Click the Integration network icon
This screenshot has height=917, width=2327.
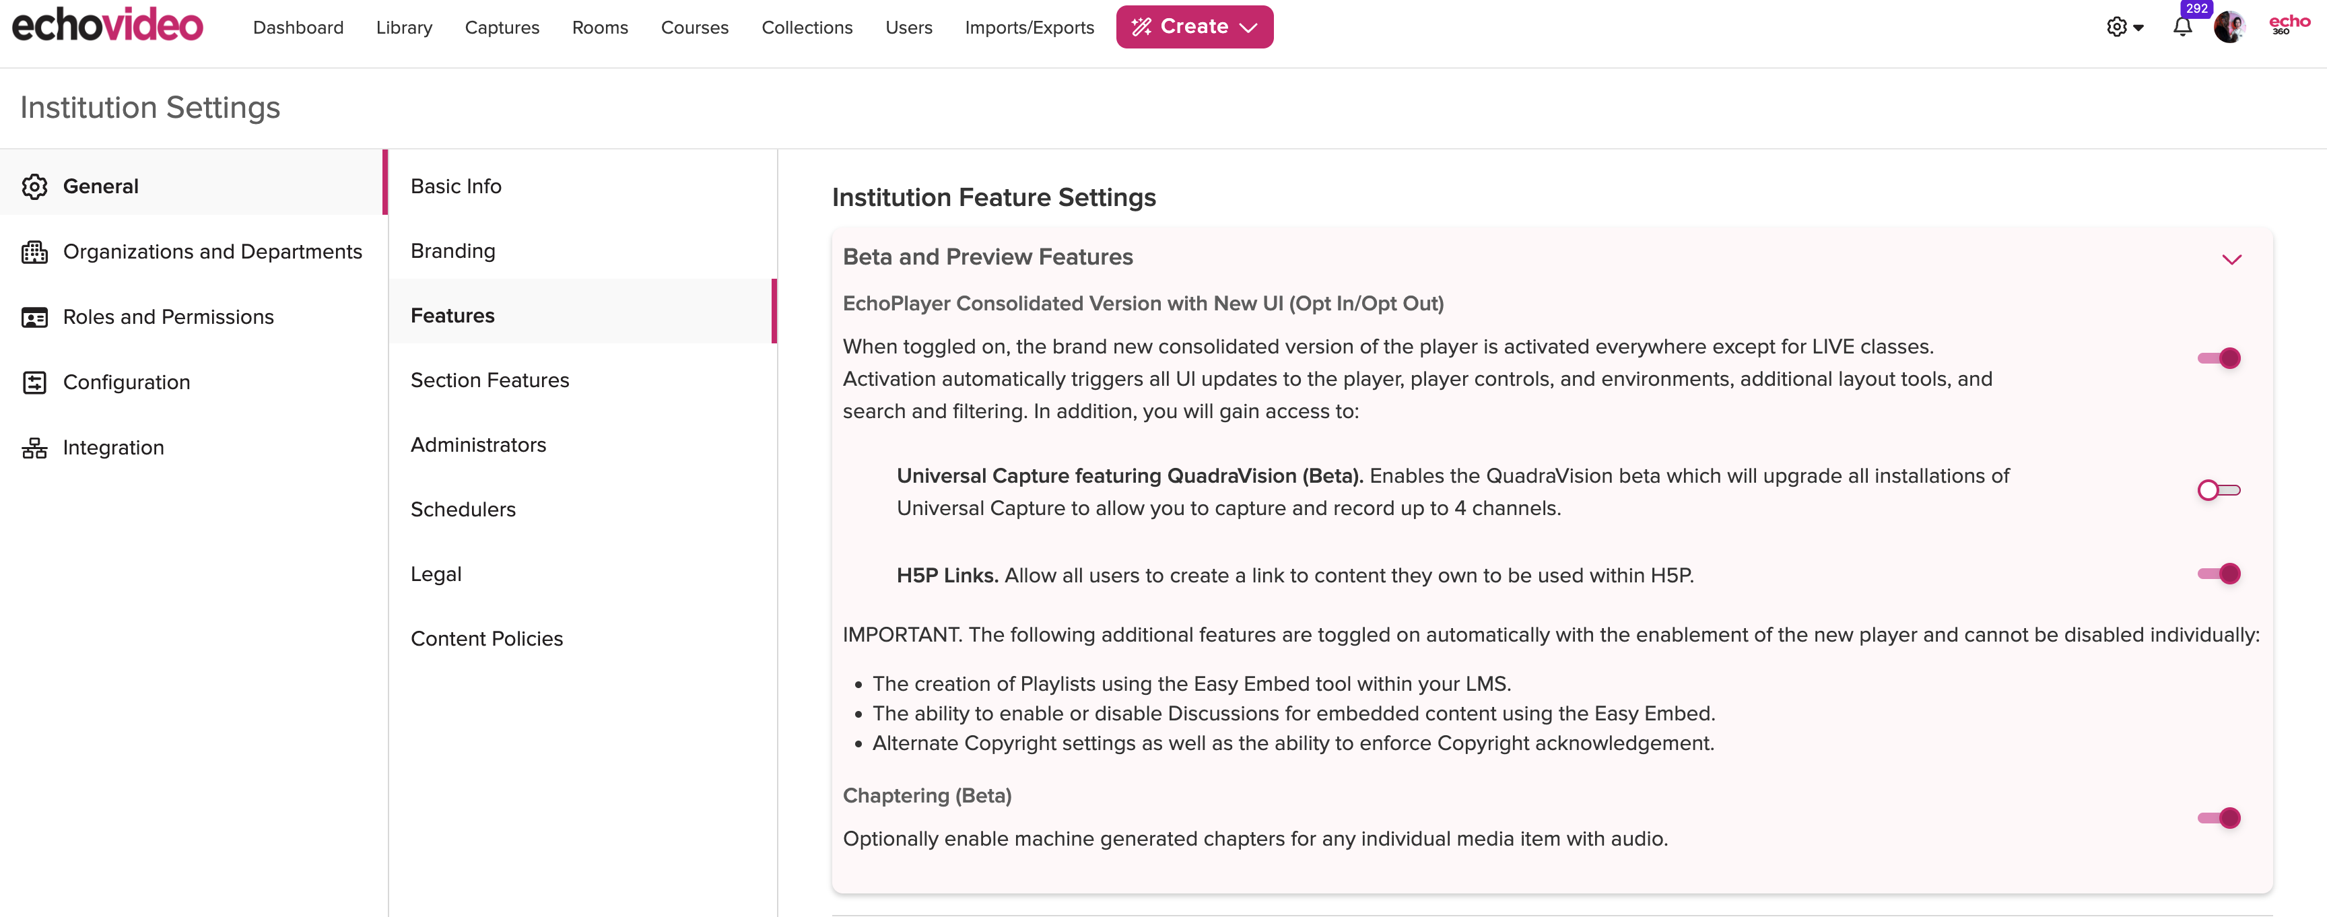(x=34, y=448)
